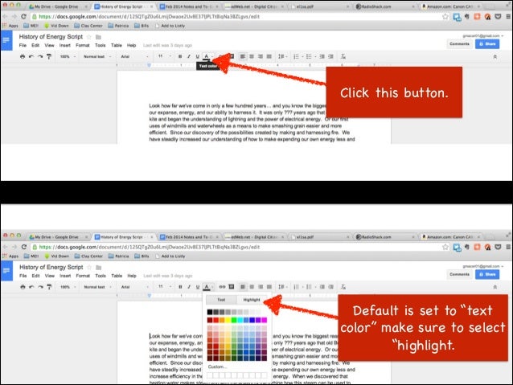Select Left align in upper screenshot toolbar
The image size is (513, 385).
click(x=243, y=56)
